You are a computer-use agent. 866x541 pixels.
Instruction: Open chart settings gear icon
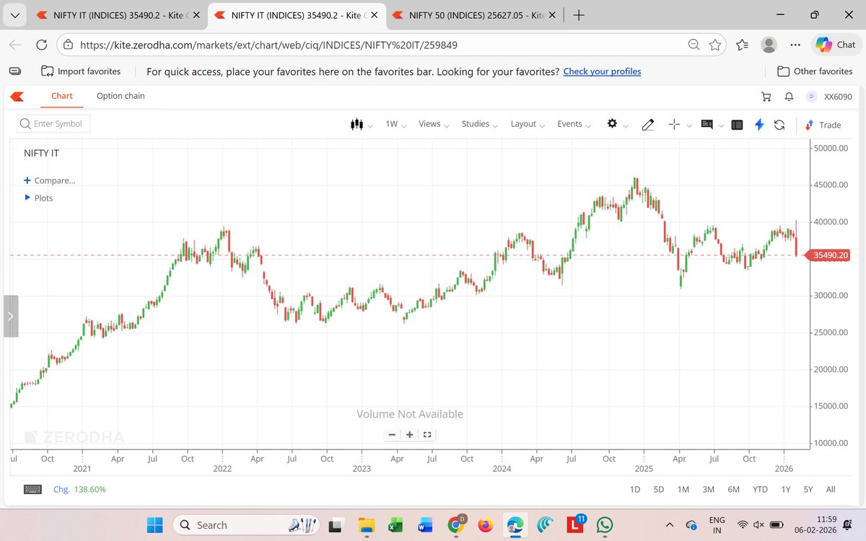(612, 123)
